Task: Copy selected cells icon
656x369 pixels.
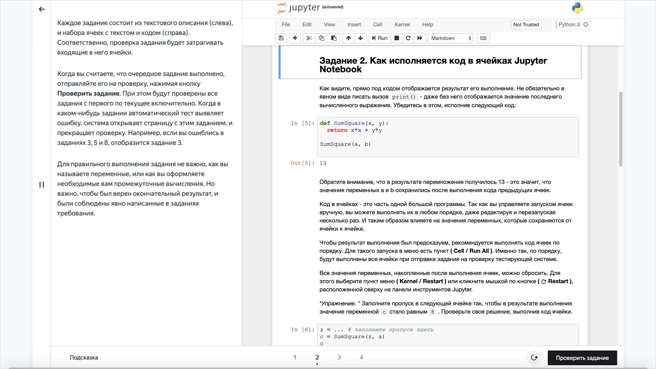Action: click(x=322, y=38)
